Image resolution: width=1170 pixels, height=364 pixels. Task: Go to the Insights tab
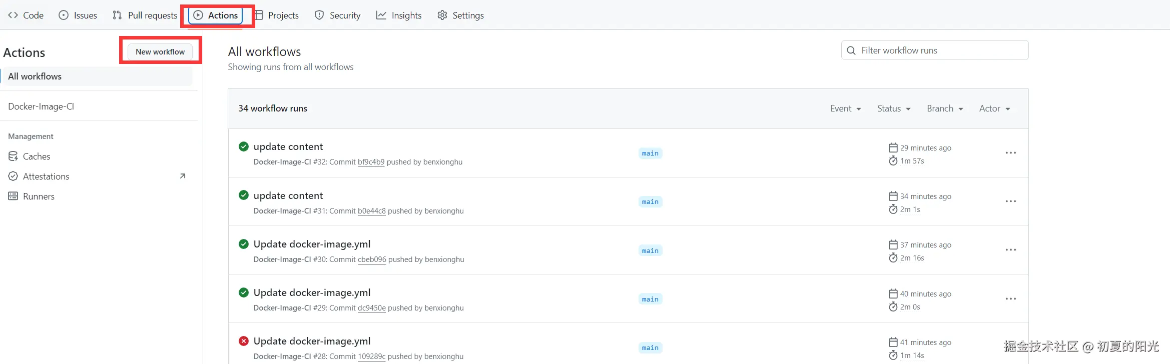tap(399, 15)
